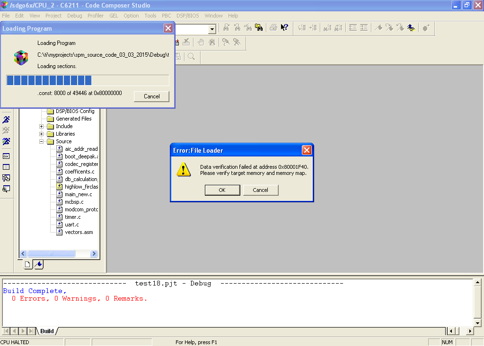Viewport: 484px width, 346px height.
Task: Click the Find Next Open Bracket icon
Action: pyautogui.click(x=313, y=28)
